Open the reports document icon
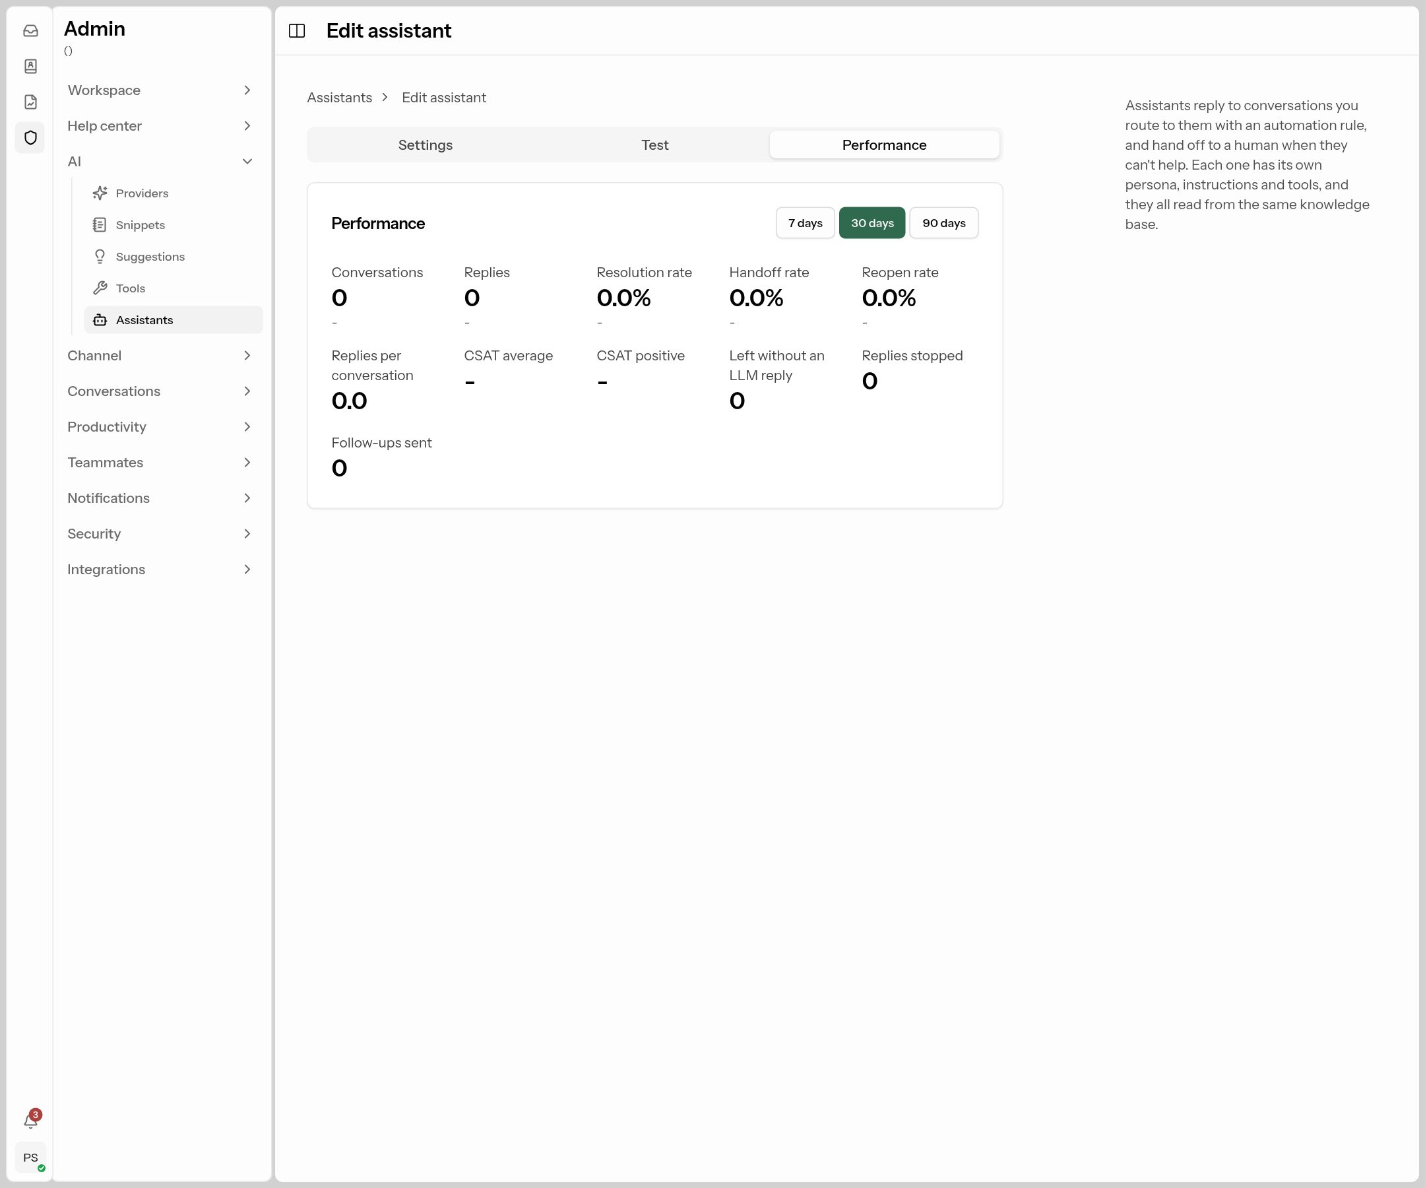Image resolution: width=1425 pixels, height=1188 pixels. coord(30,102)
